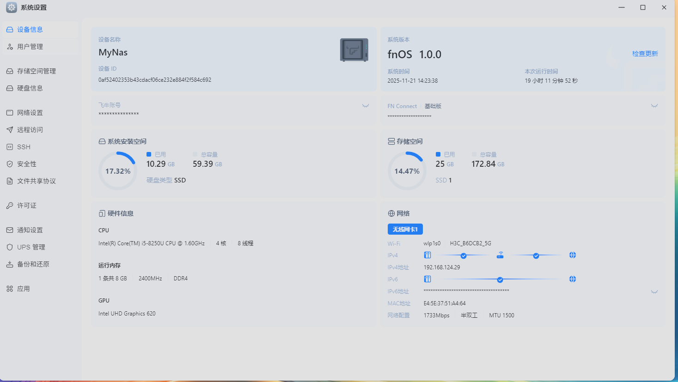This screenshot has height=382, width=678.
Task: Click the MTU 1500 value
Action: click(501, 315)
